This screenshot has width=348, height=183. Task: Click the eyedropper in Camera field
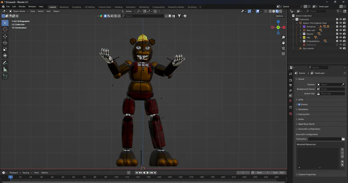tap(343, 84)
